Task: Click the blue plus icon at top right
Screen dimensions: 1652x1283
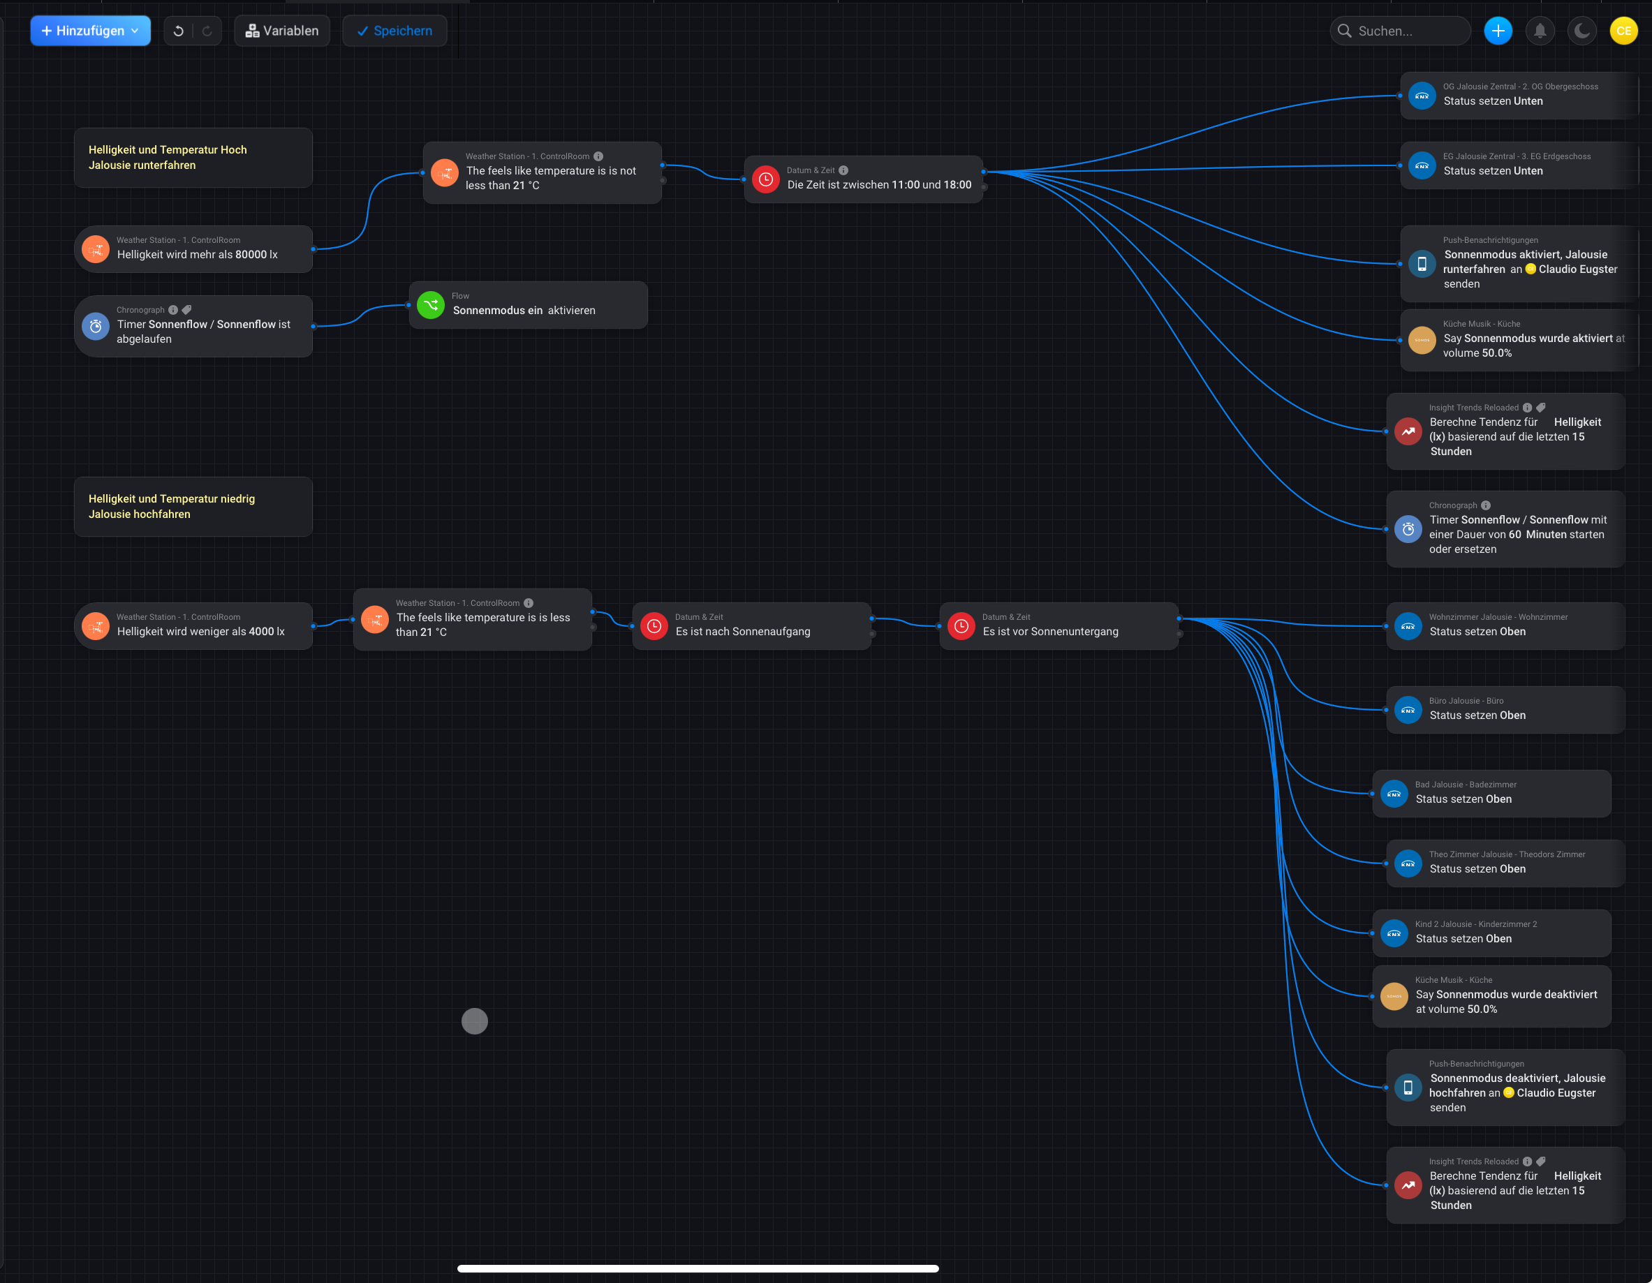Action: pyautogui.click(x=1497, y=31)
